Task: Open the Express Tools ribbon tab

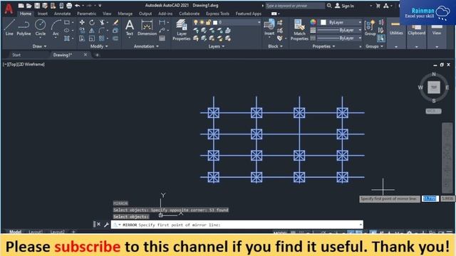Action: point(217,14)
